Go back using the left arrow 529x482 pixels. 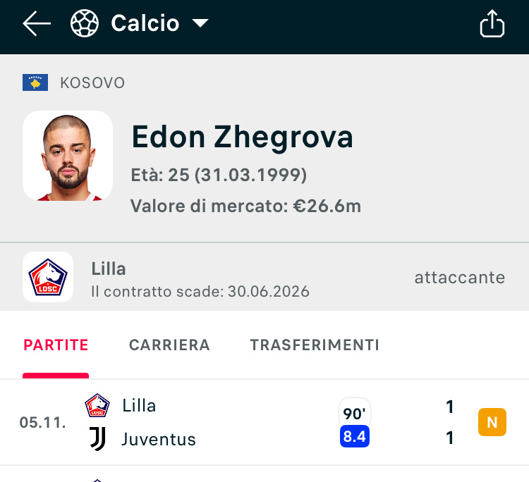click(37, 23)
